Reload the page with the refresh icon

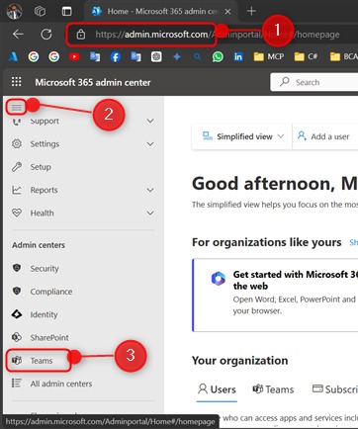[46, 34]
